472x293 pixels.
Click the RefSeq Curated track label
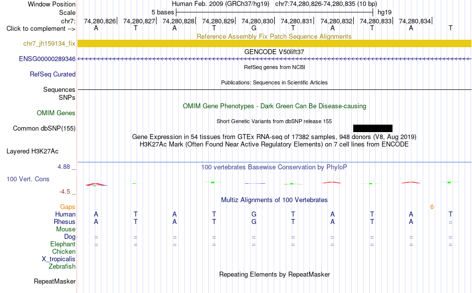tap(52, 74)
